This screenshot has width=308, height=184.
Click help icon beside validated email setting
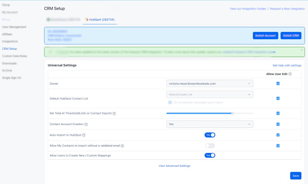click(x=122, y=146)
